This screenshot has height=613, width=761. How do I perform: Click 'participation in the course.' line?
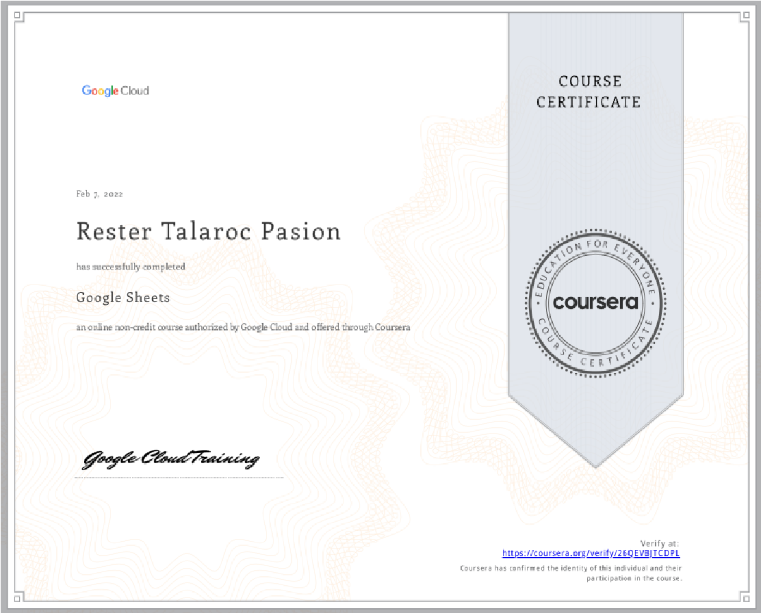tap(634, 579)
